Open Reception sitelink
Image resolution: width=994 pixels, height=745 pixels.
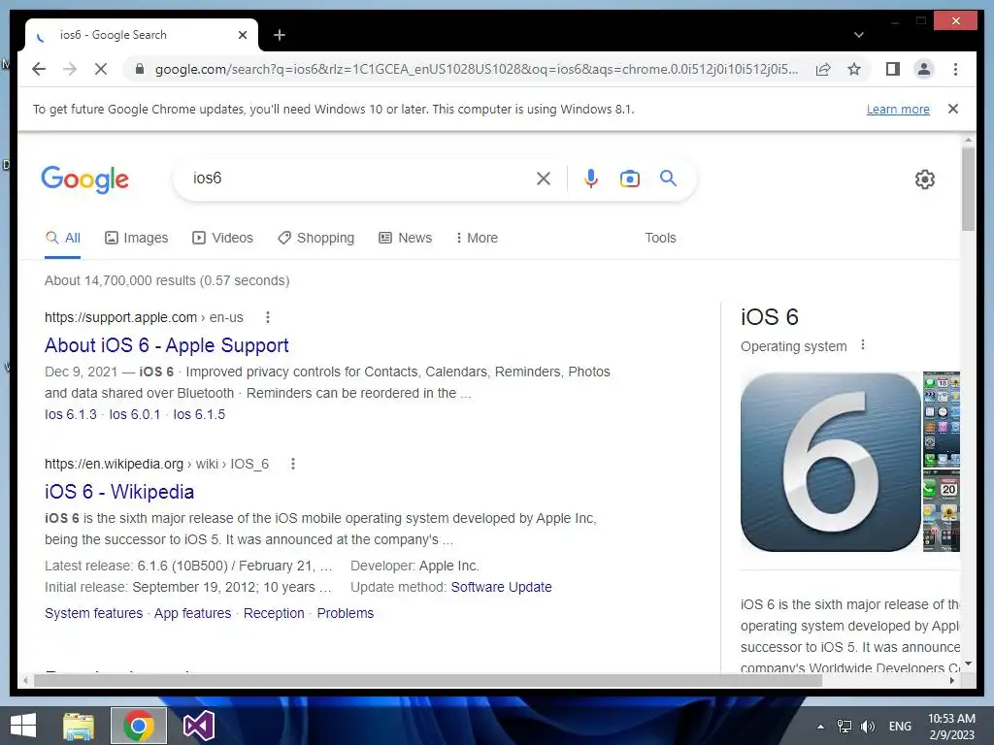(274, 613)
